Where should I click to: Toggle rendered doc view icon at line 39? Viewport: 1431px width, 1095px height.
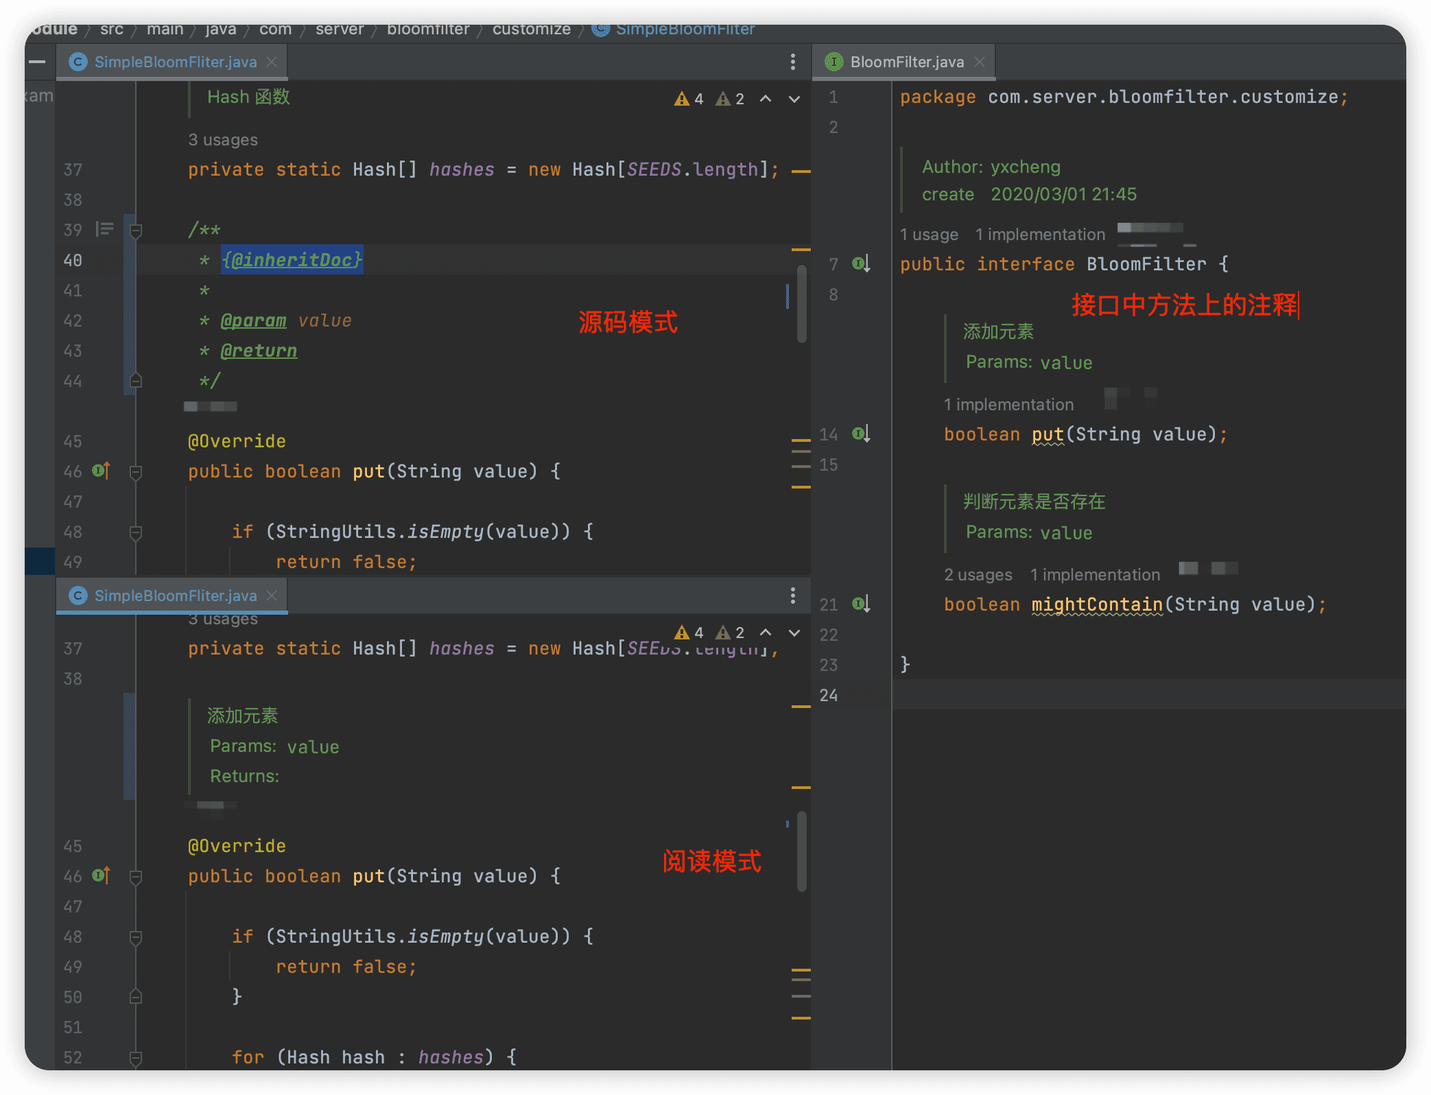click(104, 229)
